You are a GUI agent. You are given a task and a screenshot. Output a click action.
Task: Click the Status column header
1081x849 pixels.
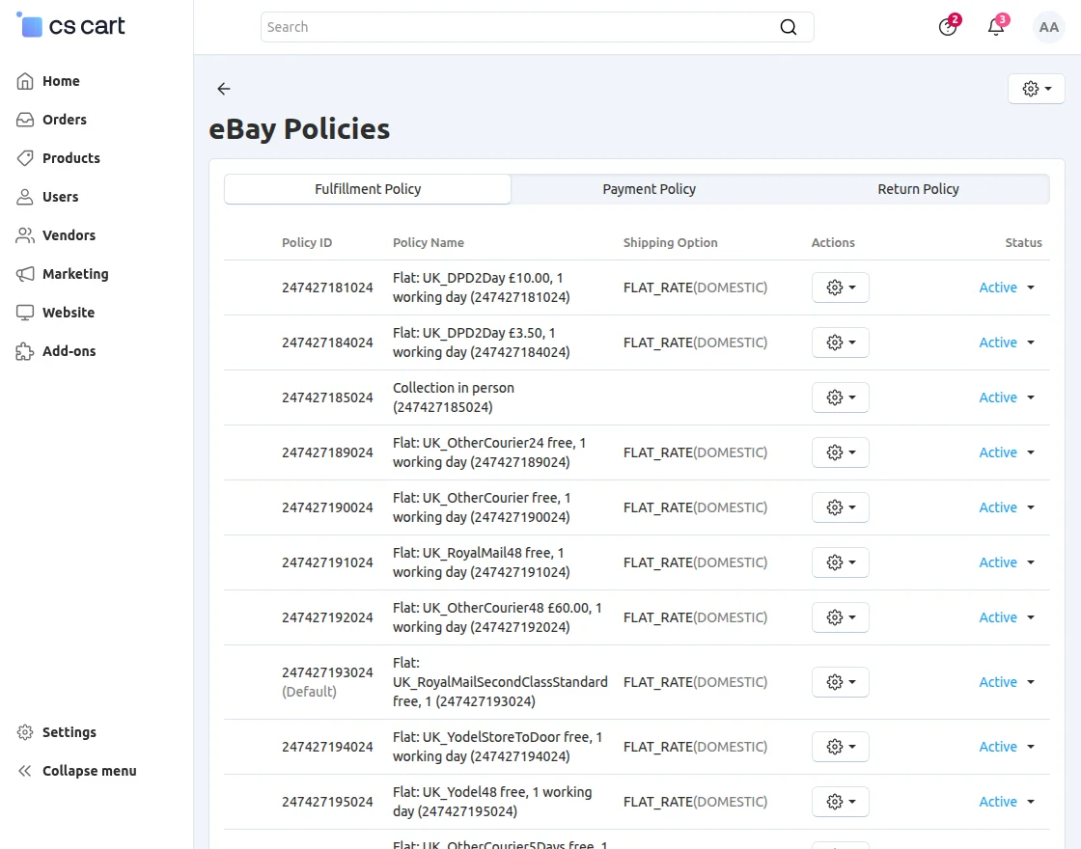(x=1023, y=242)
